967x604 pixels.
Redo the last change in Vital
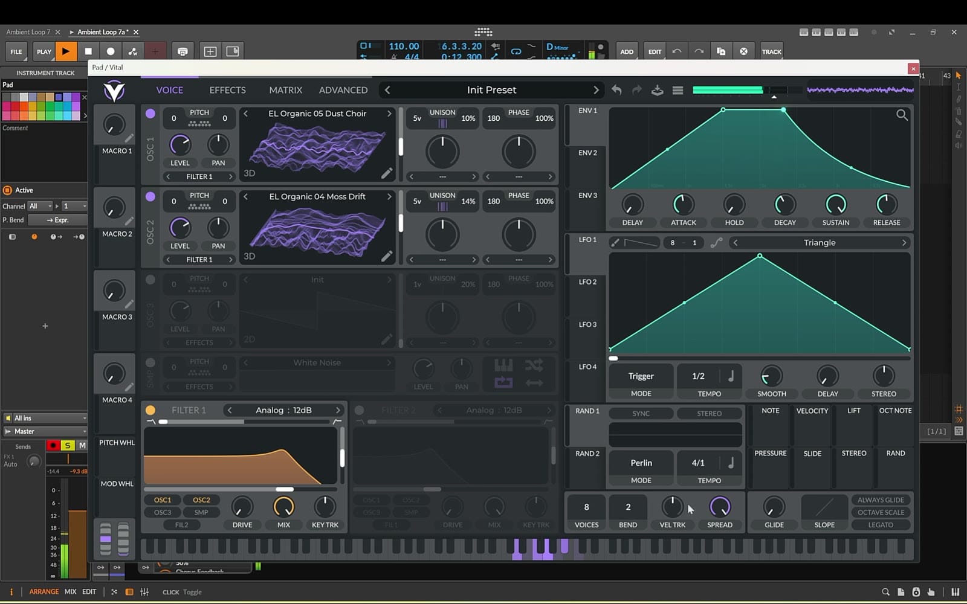[636, 90]
